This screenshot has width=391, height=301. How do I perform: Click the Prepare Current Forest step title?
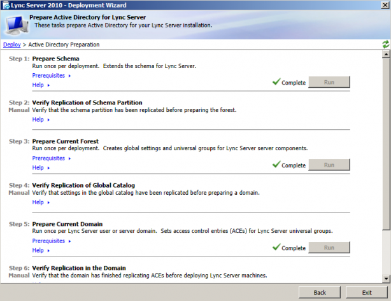(x=66, y=141)
